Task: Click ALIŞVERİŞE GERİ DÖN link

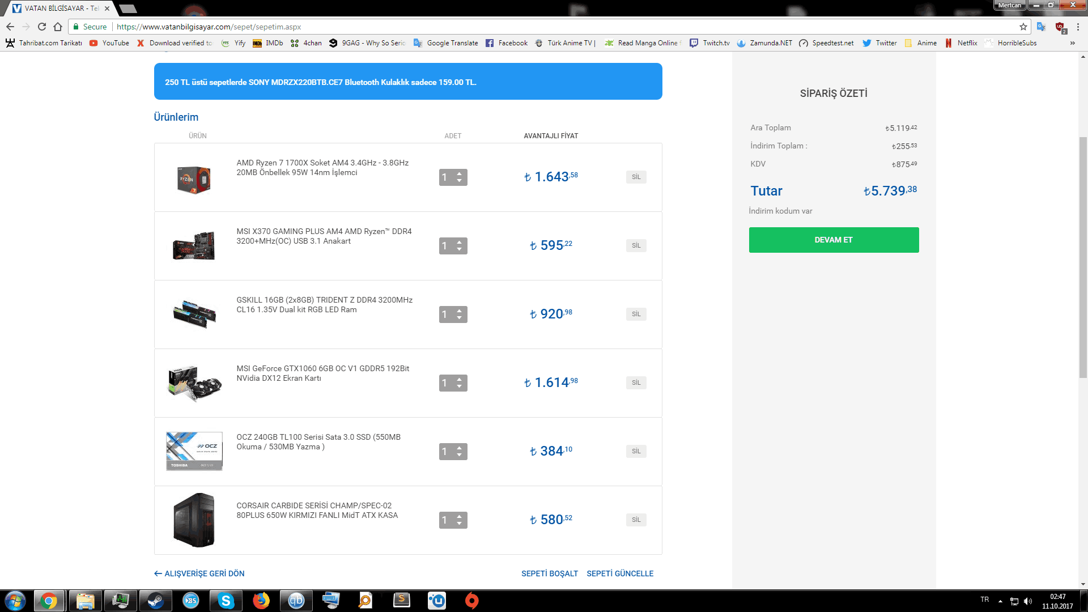Action: point(199,573)
